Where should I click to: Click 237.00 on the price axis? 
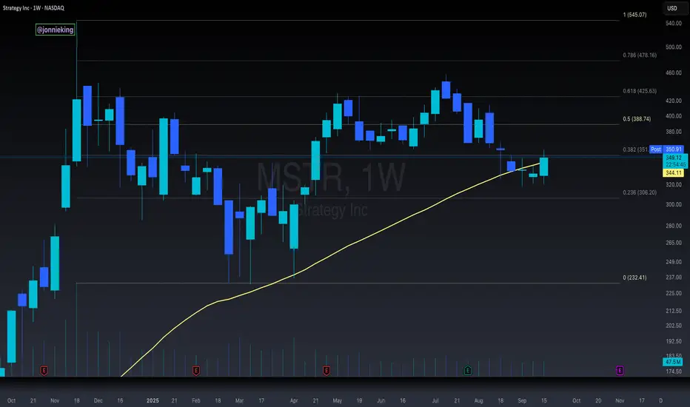click(674, 277)
